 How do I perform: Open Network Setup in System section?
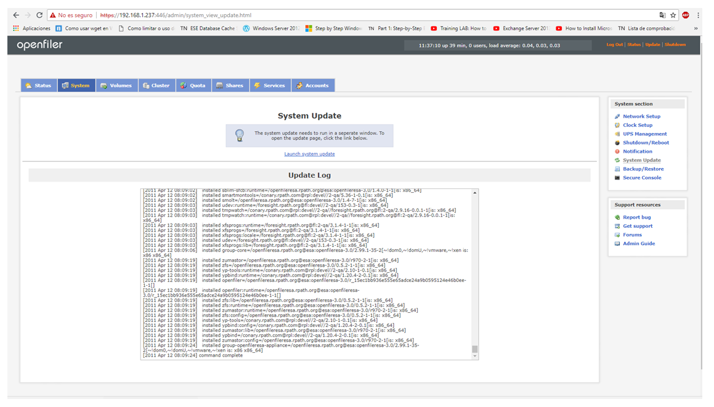click(641, 116)
